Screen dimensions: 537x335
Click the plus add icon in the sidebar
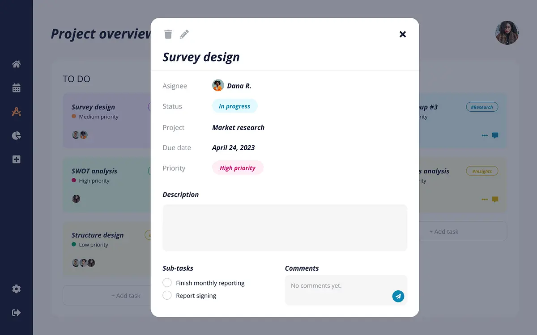[17, 159]
